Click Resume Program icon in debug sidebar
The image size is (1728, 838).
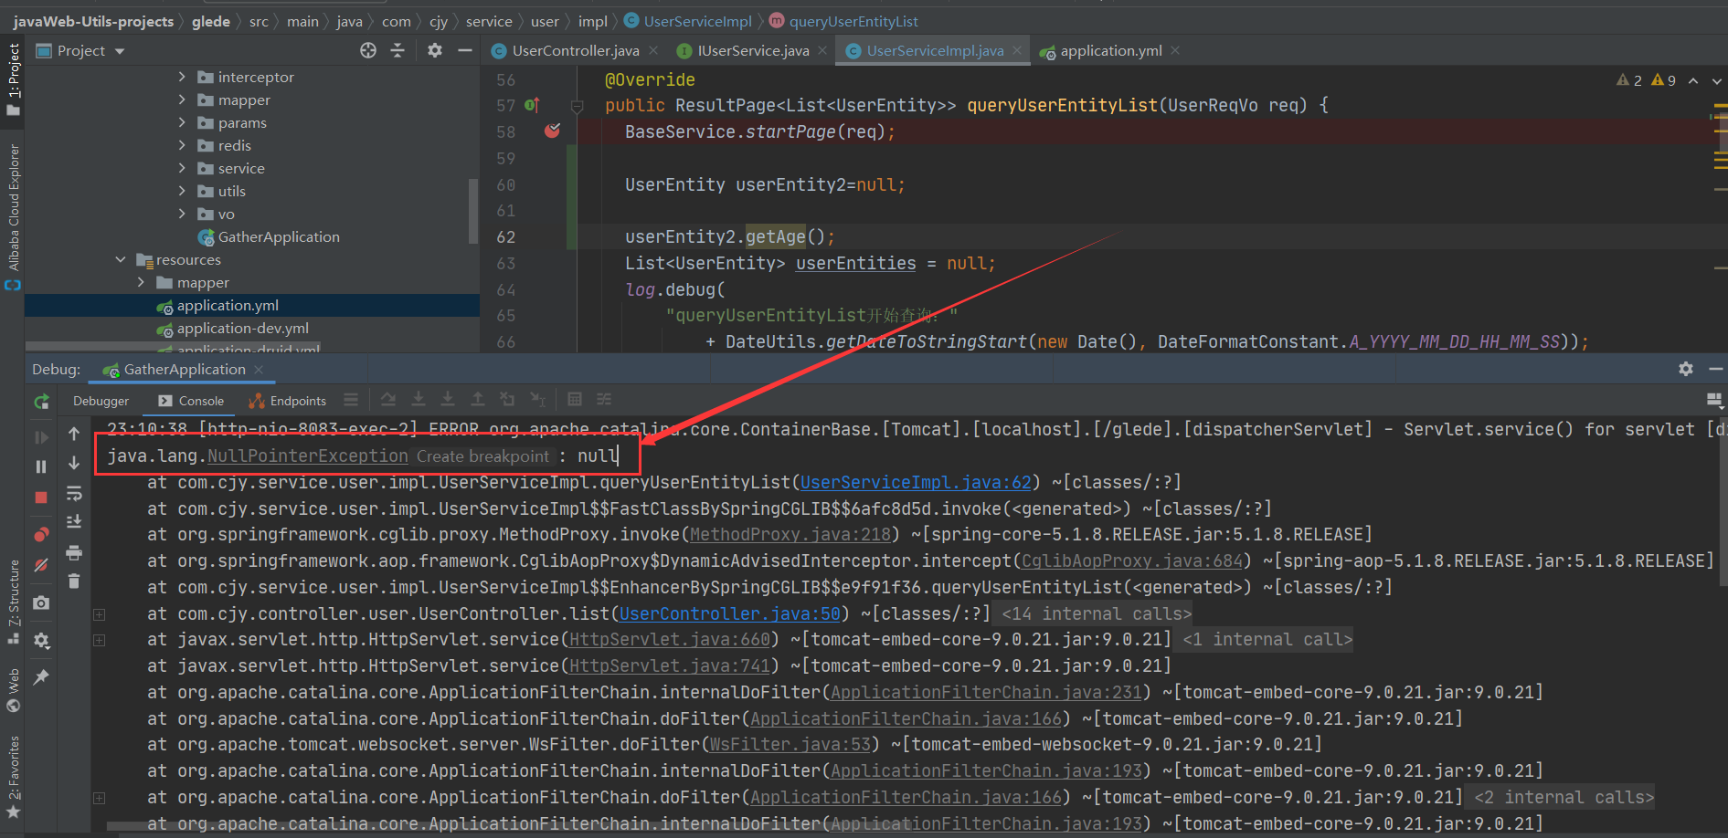click(41, 437)
